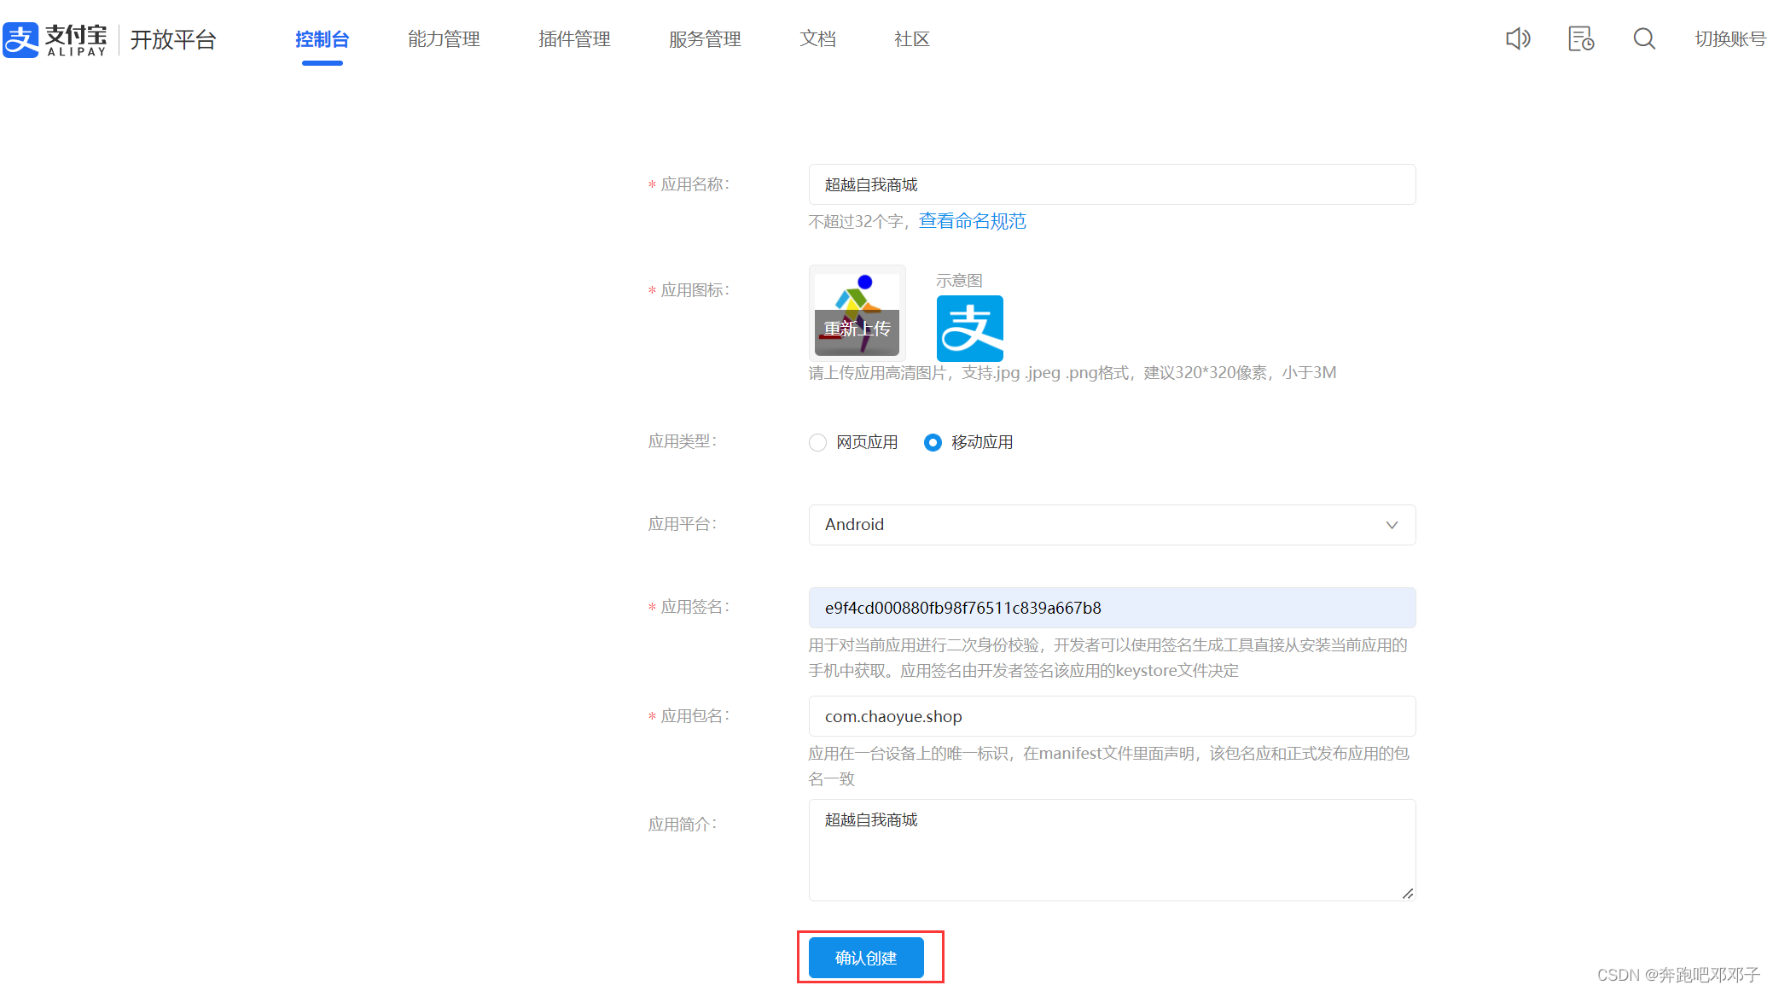Click the Alipay logo icon
Screen dimensions: 1773x991
pos(21,39)
